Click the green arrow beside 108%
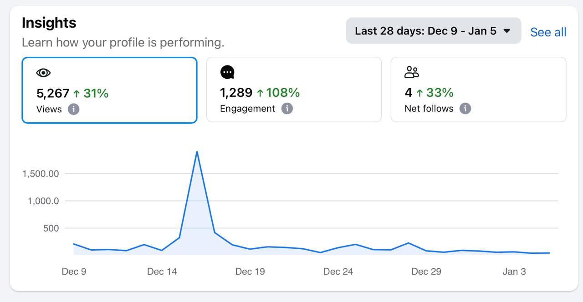The height and width of the screenshot is (302, 583). pos(260,93)
